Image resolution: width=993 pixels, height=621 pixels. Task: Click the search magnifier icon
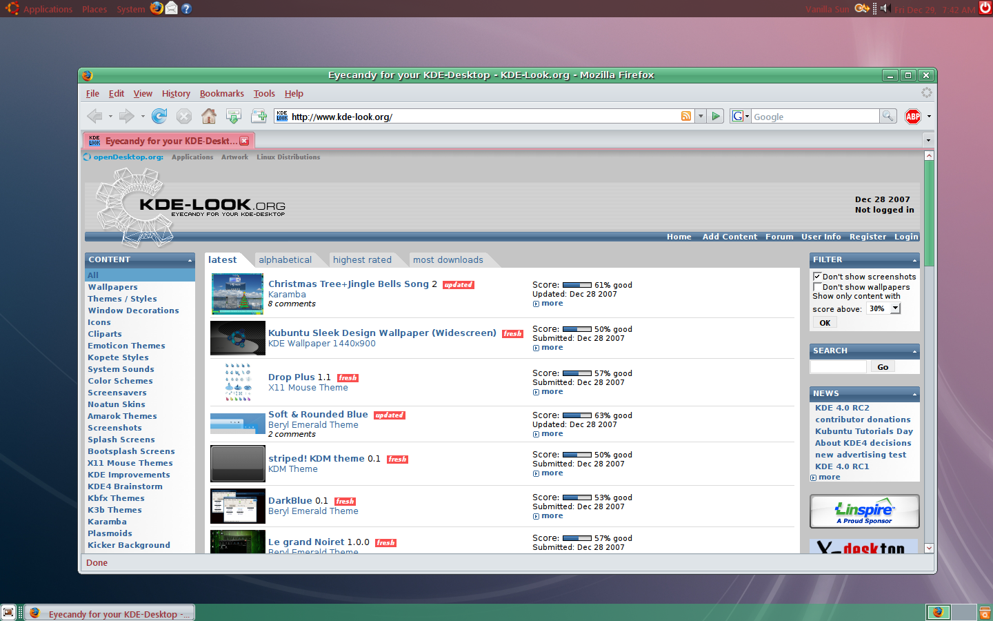(888, 116)
